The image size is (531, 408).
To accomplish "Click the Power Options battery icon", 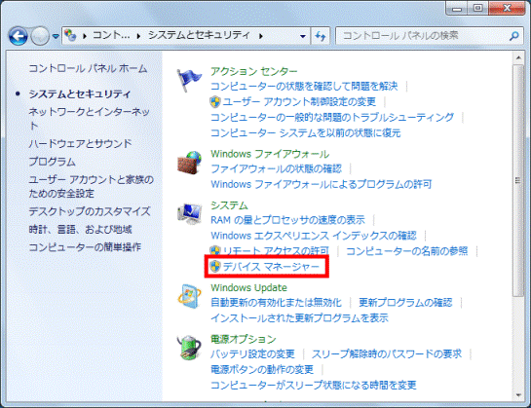I will click(189, 348).
